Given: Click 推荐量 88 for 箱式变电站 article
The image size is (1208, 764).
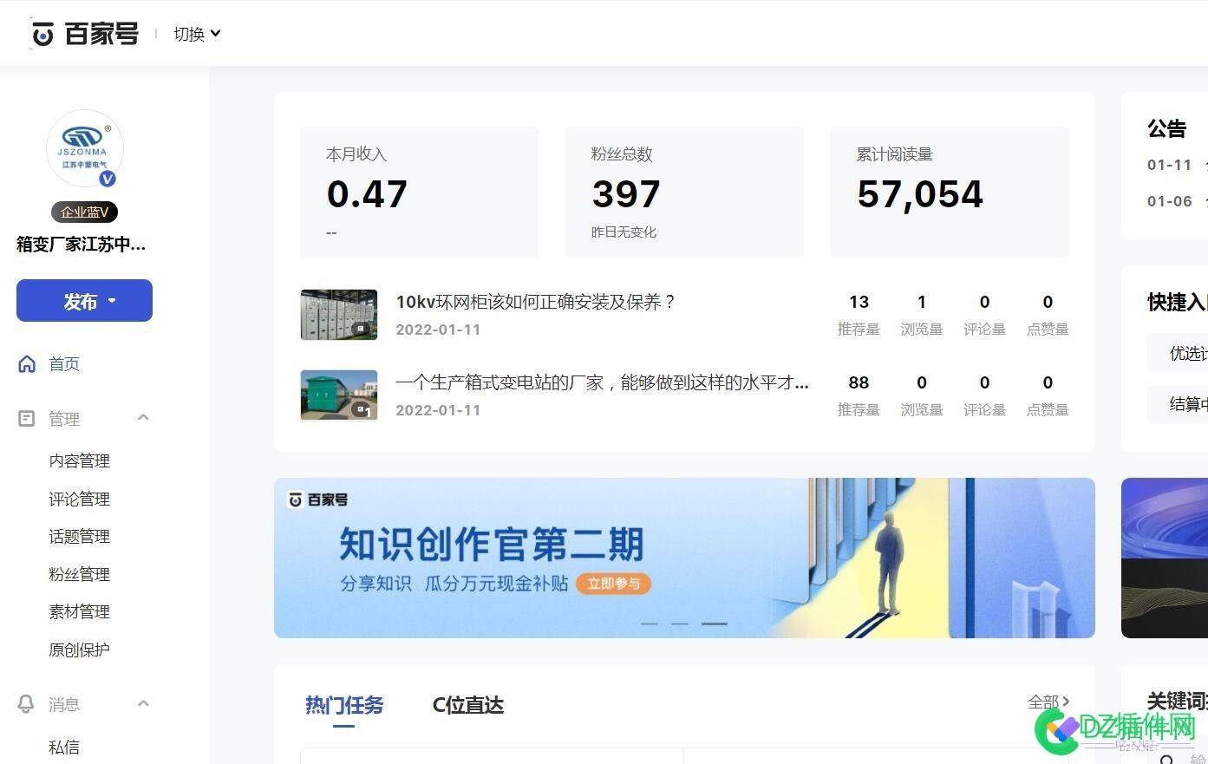Looking at the screenshot, I should click(859, 395).
